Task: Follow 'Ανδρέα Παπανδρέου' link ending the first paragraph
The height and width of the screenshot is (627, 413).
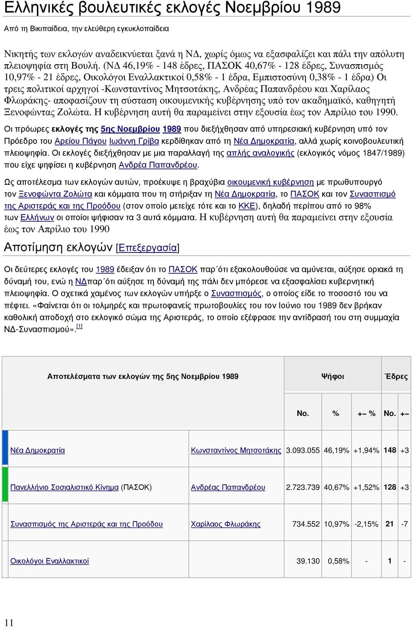Action: pyautogui.click(x=158, y=165)
